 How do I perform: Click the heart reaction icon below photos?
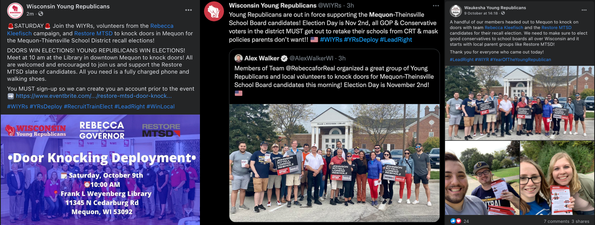click(x=458, y=221)
